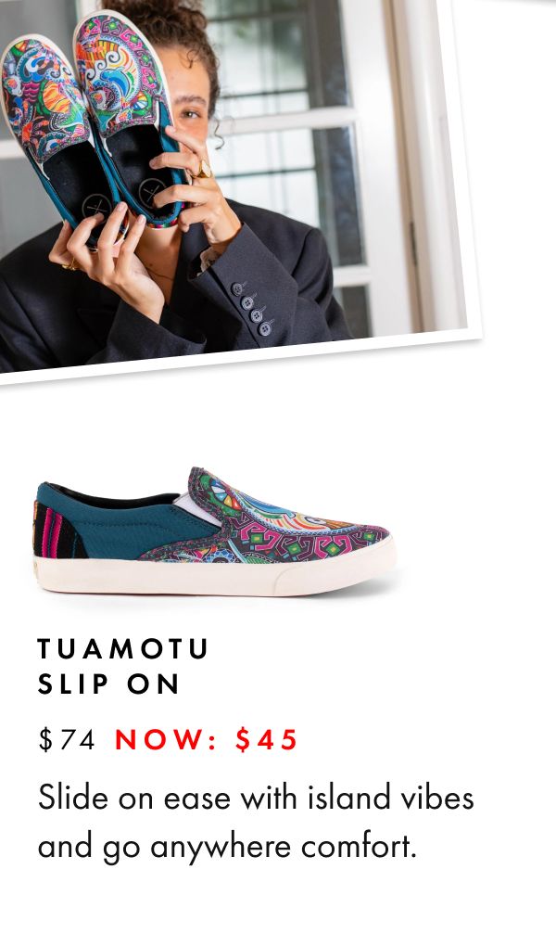This screenshot has height=933, width=556.
Task: Click the white elastic gore on the product shoe
Action: point(196,507)
